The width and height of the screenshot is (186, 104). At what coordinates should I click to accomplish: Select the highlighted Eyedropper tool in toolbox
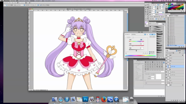147,8
